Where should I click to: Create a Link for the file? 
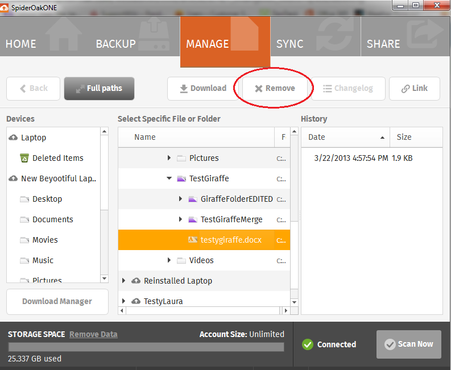[415, 89]
